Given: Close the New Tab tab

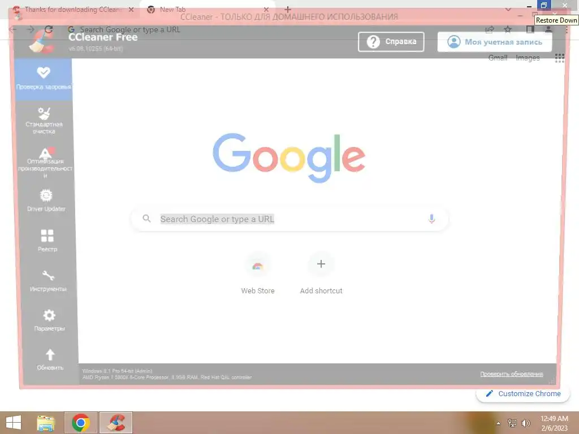Looking at the screenshot, I should 266,10.
